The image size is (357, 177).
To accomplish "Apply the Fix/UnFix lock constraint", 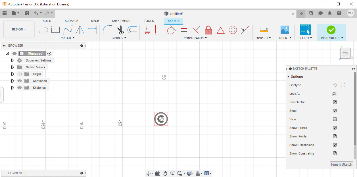I will (208, 30).
